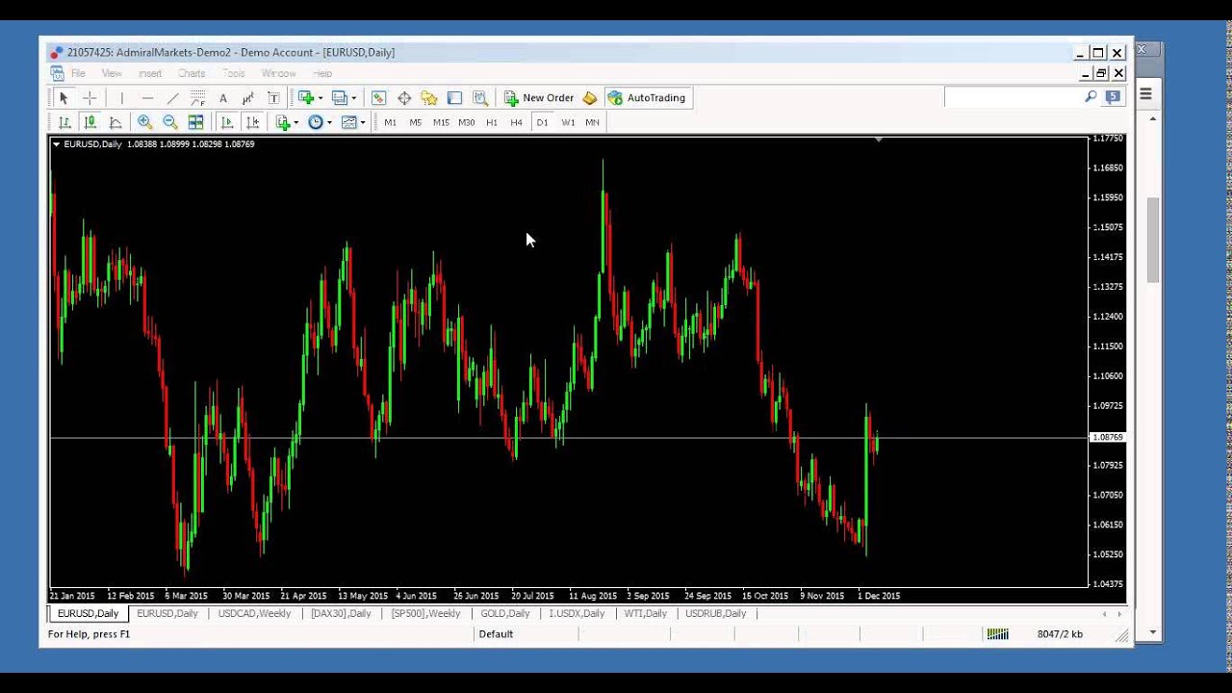
Task: Click the Profiles icon
Action: tap(339, 98)
